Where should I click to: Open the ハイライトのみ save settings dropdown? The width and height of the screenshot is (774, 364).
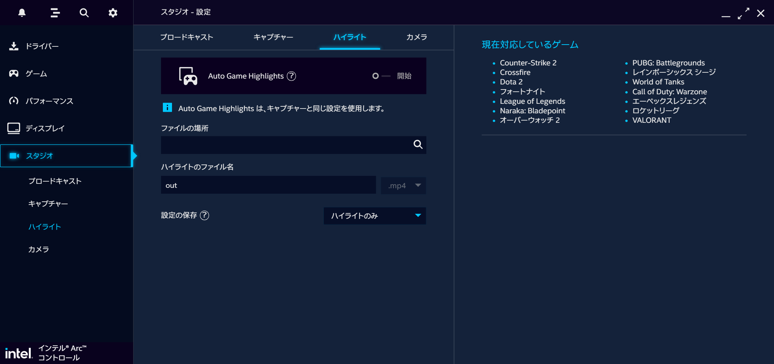[375, 216]
